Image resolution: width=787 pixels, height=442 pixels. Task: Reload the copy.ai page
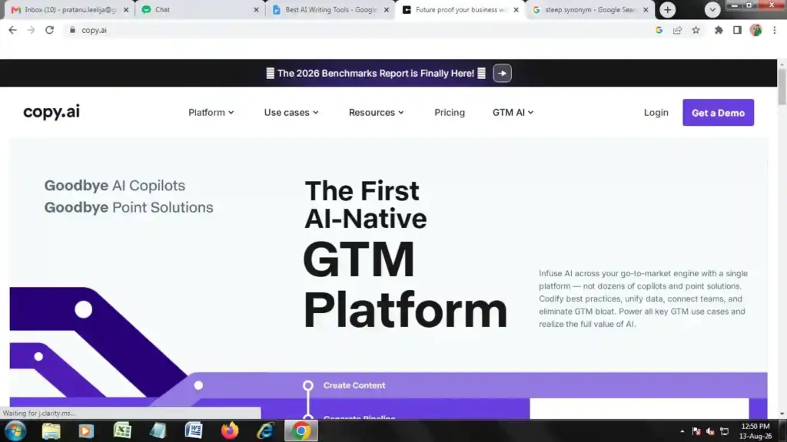point(49,30)
